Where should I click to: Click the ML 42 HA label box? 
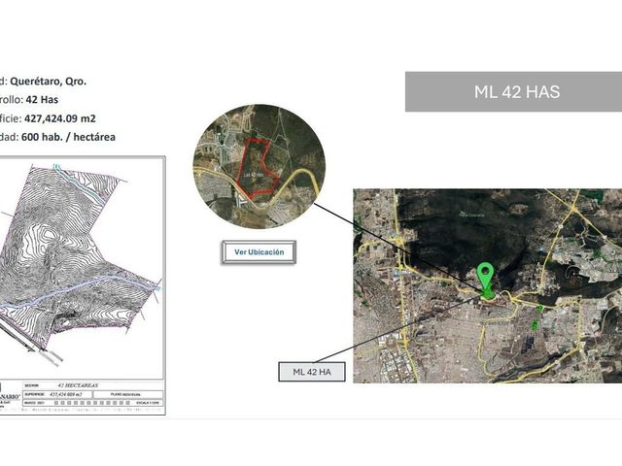(312, 372)
